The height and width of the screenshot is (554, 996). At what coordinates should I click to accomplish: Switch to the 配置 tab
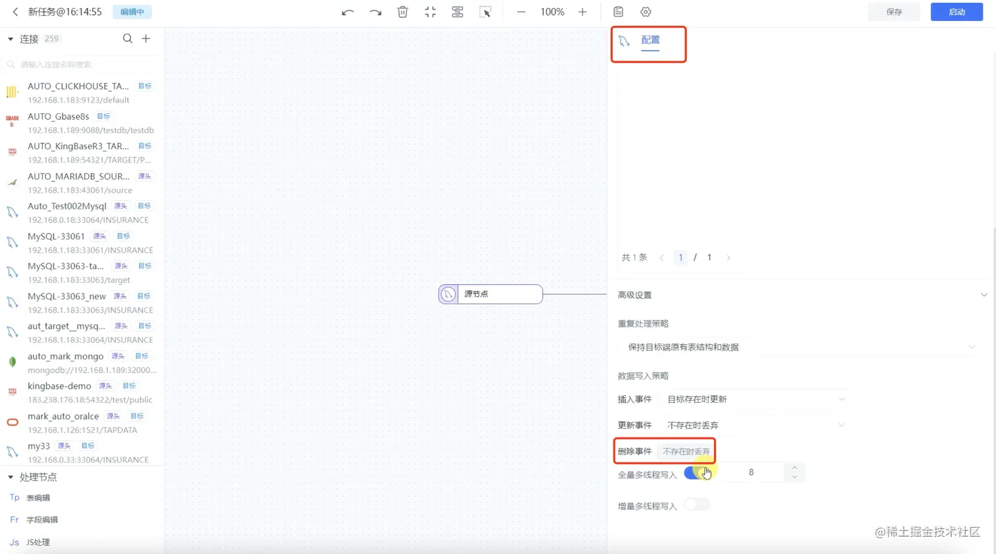(650, 40)
